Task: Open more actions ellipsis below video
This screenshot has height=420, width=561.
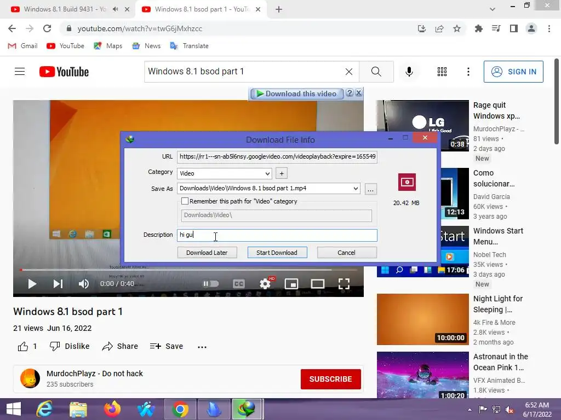Action: (202, 347)
